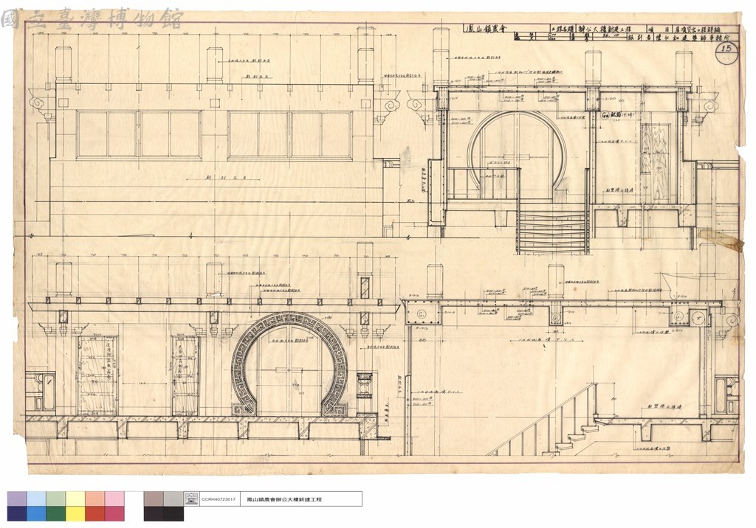Click the title 鳳山鎮農會辦公大樓新建工程 in caption bar
Screen dimensions: 756x528
click(284, 499)
